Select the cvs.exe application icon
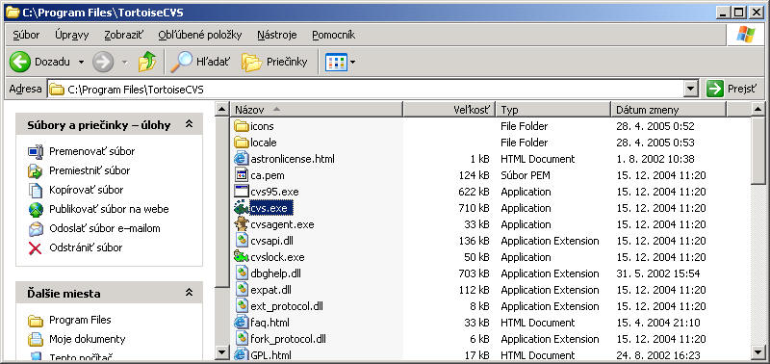This screenshot has height=364, width=770. pyautogui.click(x=242, y=208)
